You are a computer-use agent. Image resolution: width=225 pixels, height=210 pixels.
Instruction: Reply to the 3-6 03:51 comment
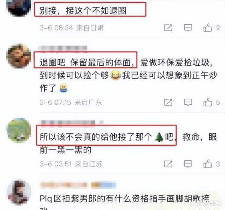188,164
